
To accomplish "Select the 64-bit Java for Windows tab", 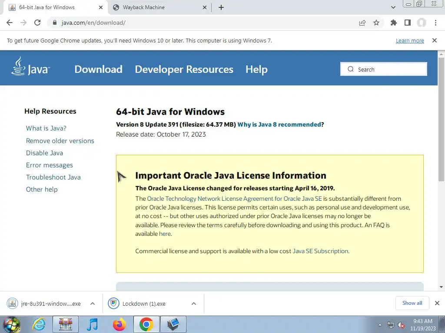I will tap(55, 7).
